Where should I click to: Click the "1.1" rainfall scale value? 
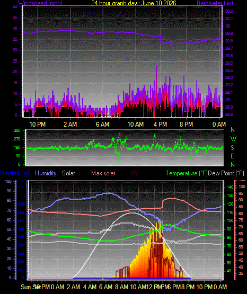(22, 188)
